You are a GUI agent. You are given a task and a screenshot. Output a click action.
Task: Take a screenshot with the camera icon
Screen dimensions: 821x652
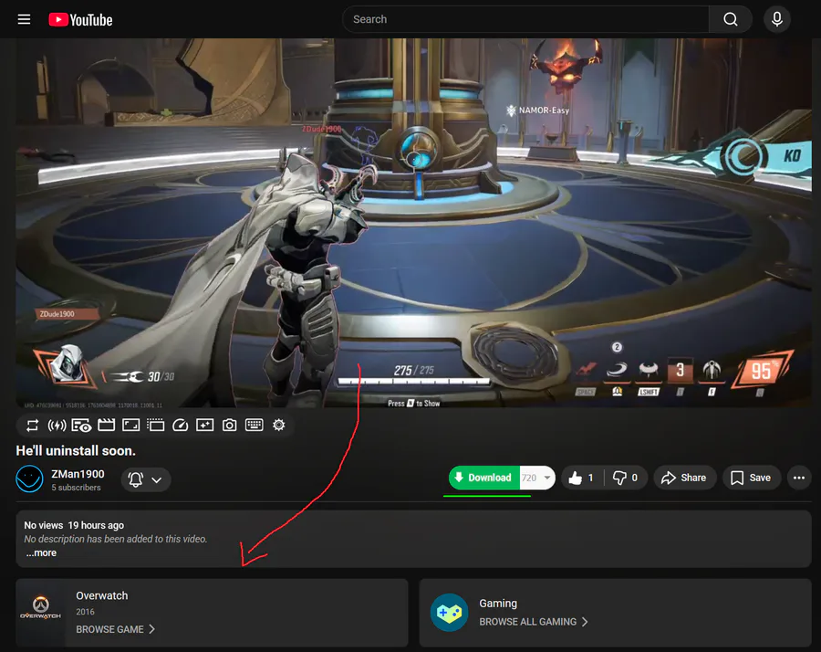point(229,425)
